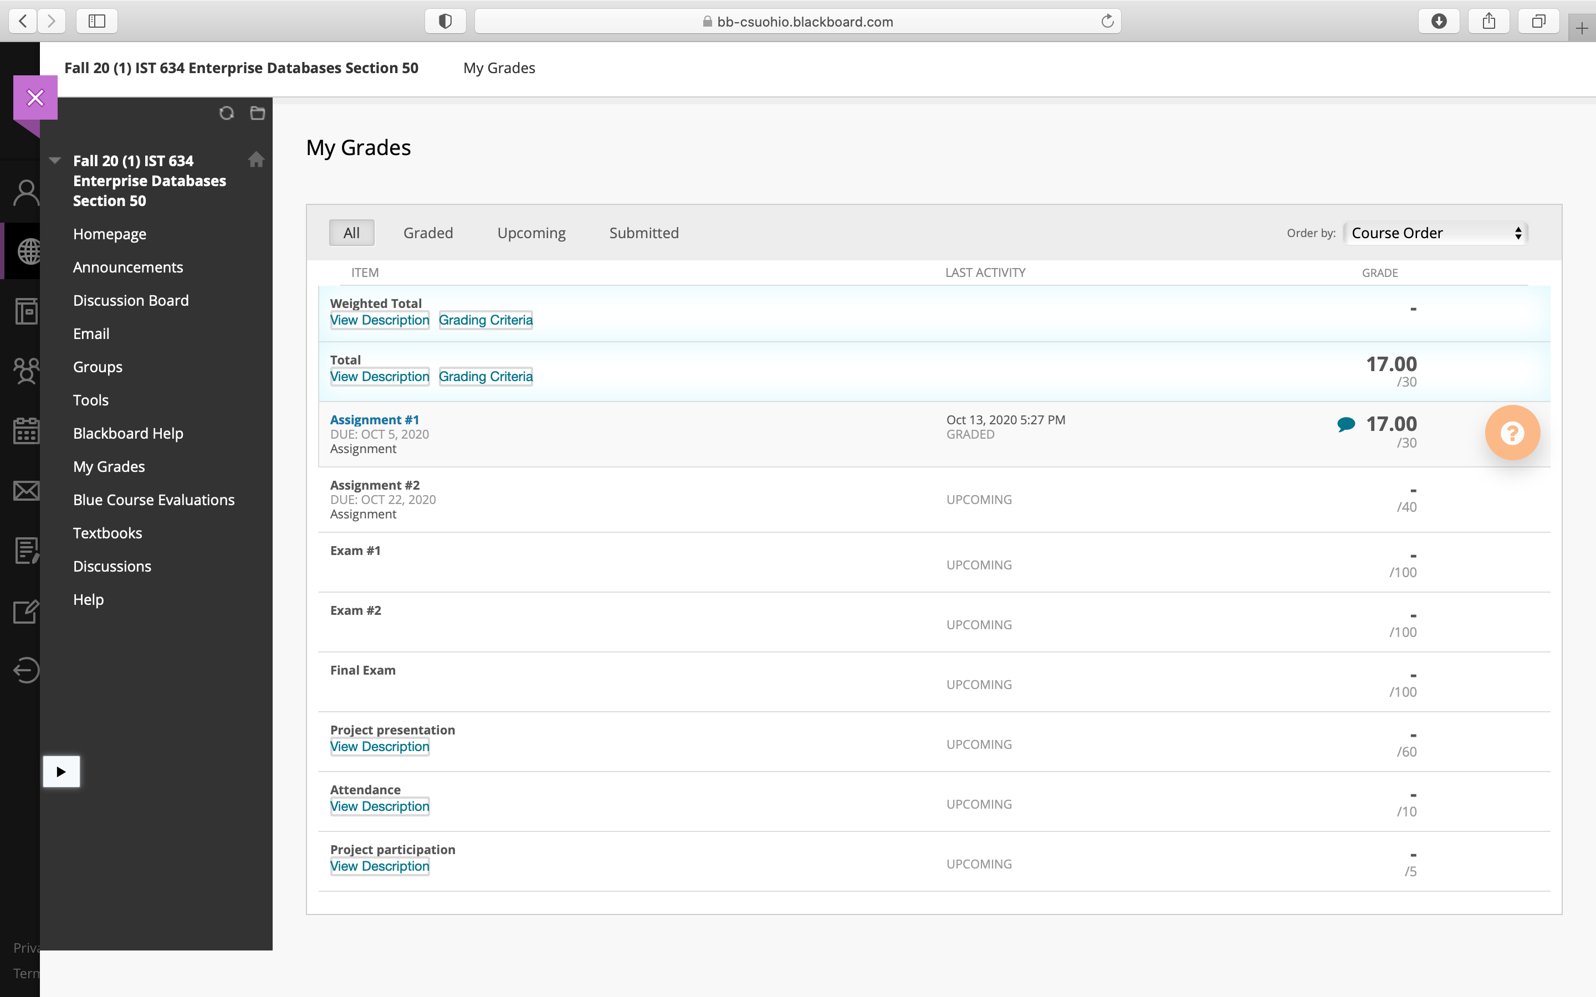Open the Assignment #1 link
The image size is (1596, 997).
pyautogui.click(x=375, y=419)
